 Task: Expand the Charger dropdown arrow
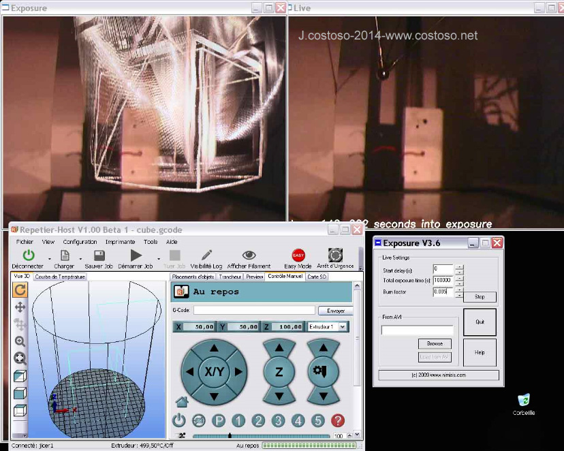[80, 258]
